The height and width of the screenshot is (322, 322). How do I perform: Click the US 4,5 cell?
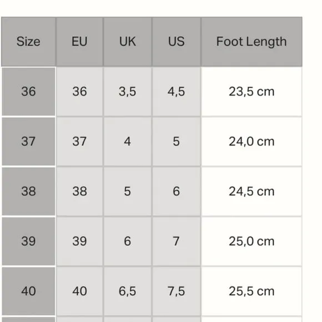tap(177, 92)
